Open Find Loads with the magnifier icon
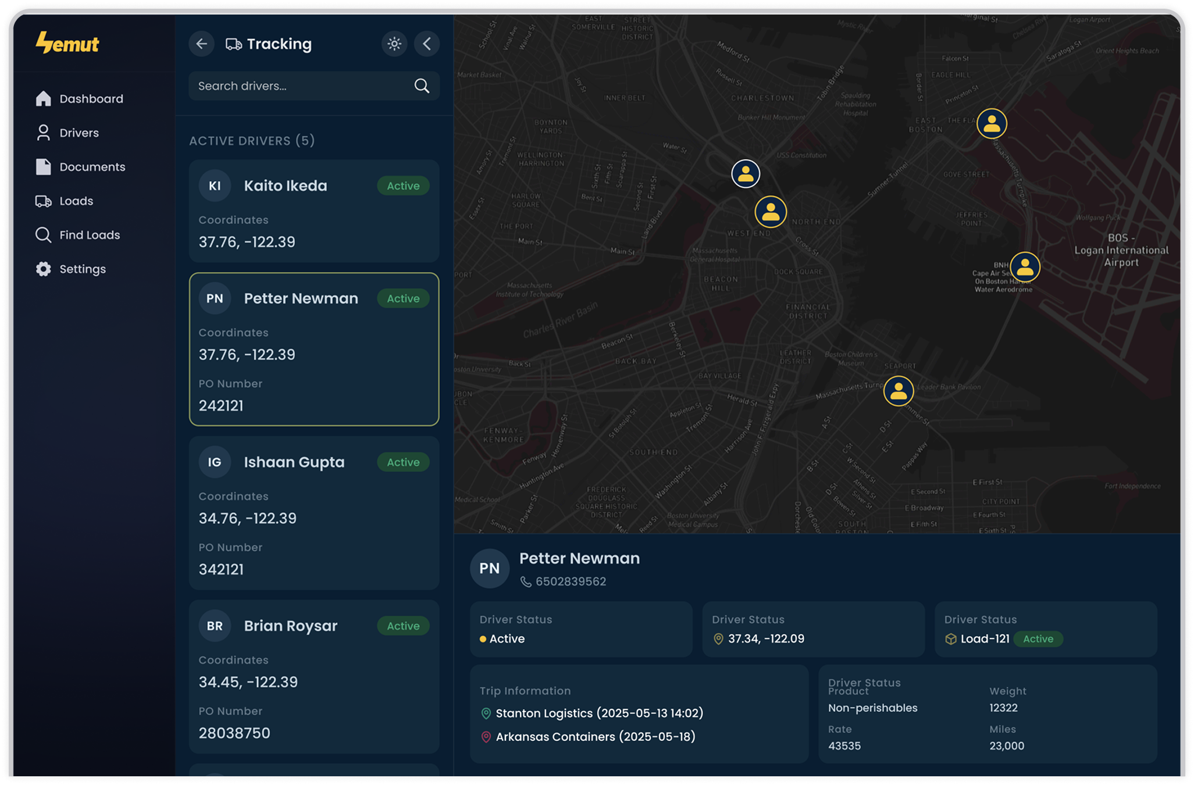The image size is (1194, 785). (x=44, y=235)
